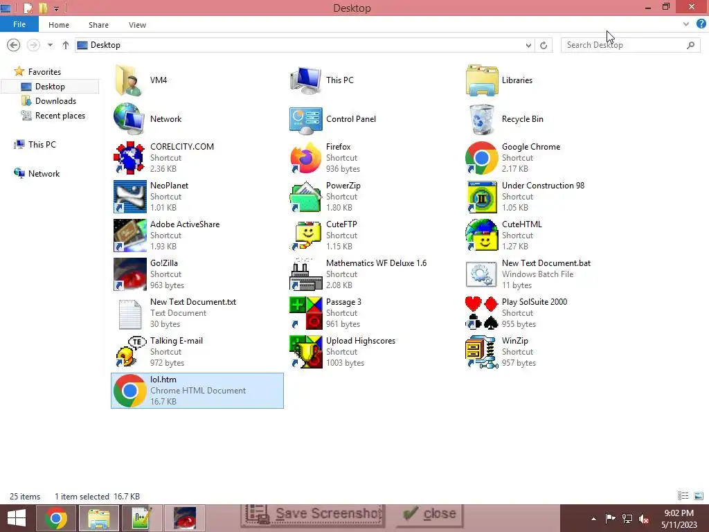Select the Google Chrome shortcut icon

click(482, 158)
